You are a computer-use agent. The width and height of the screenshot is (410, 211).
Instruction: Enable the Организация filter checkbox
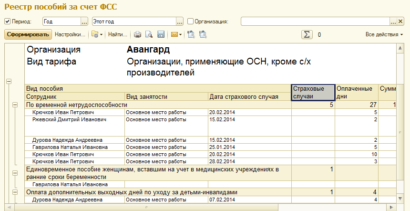(191, 21)
